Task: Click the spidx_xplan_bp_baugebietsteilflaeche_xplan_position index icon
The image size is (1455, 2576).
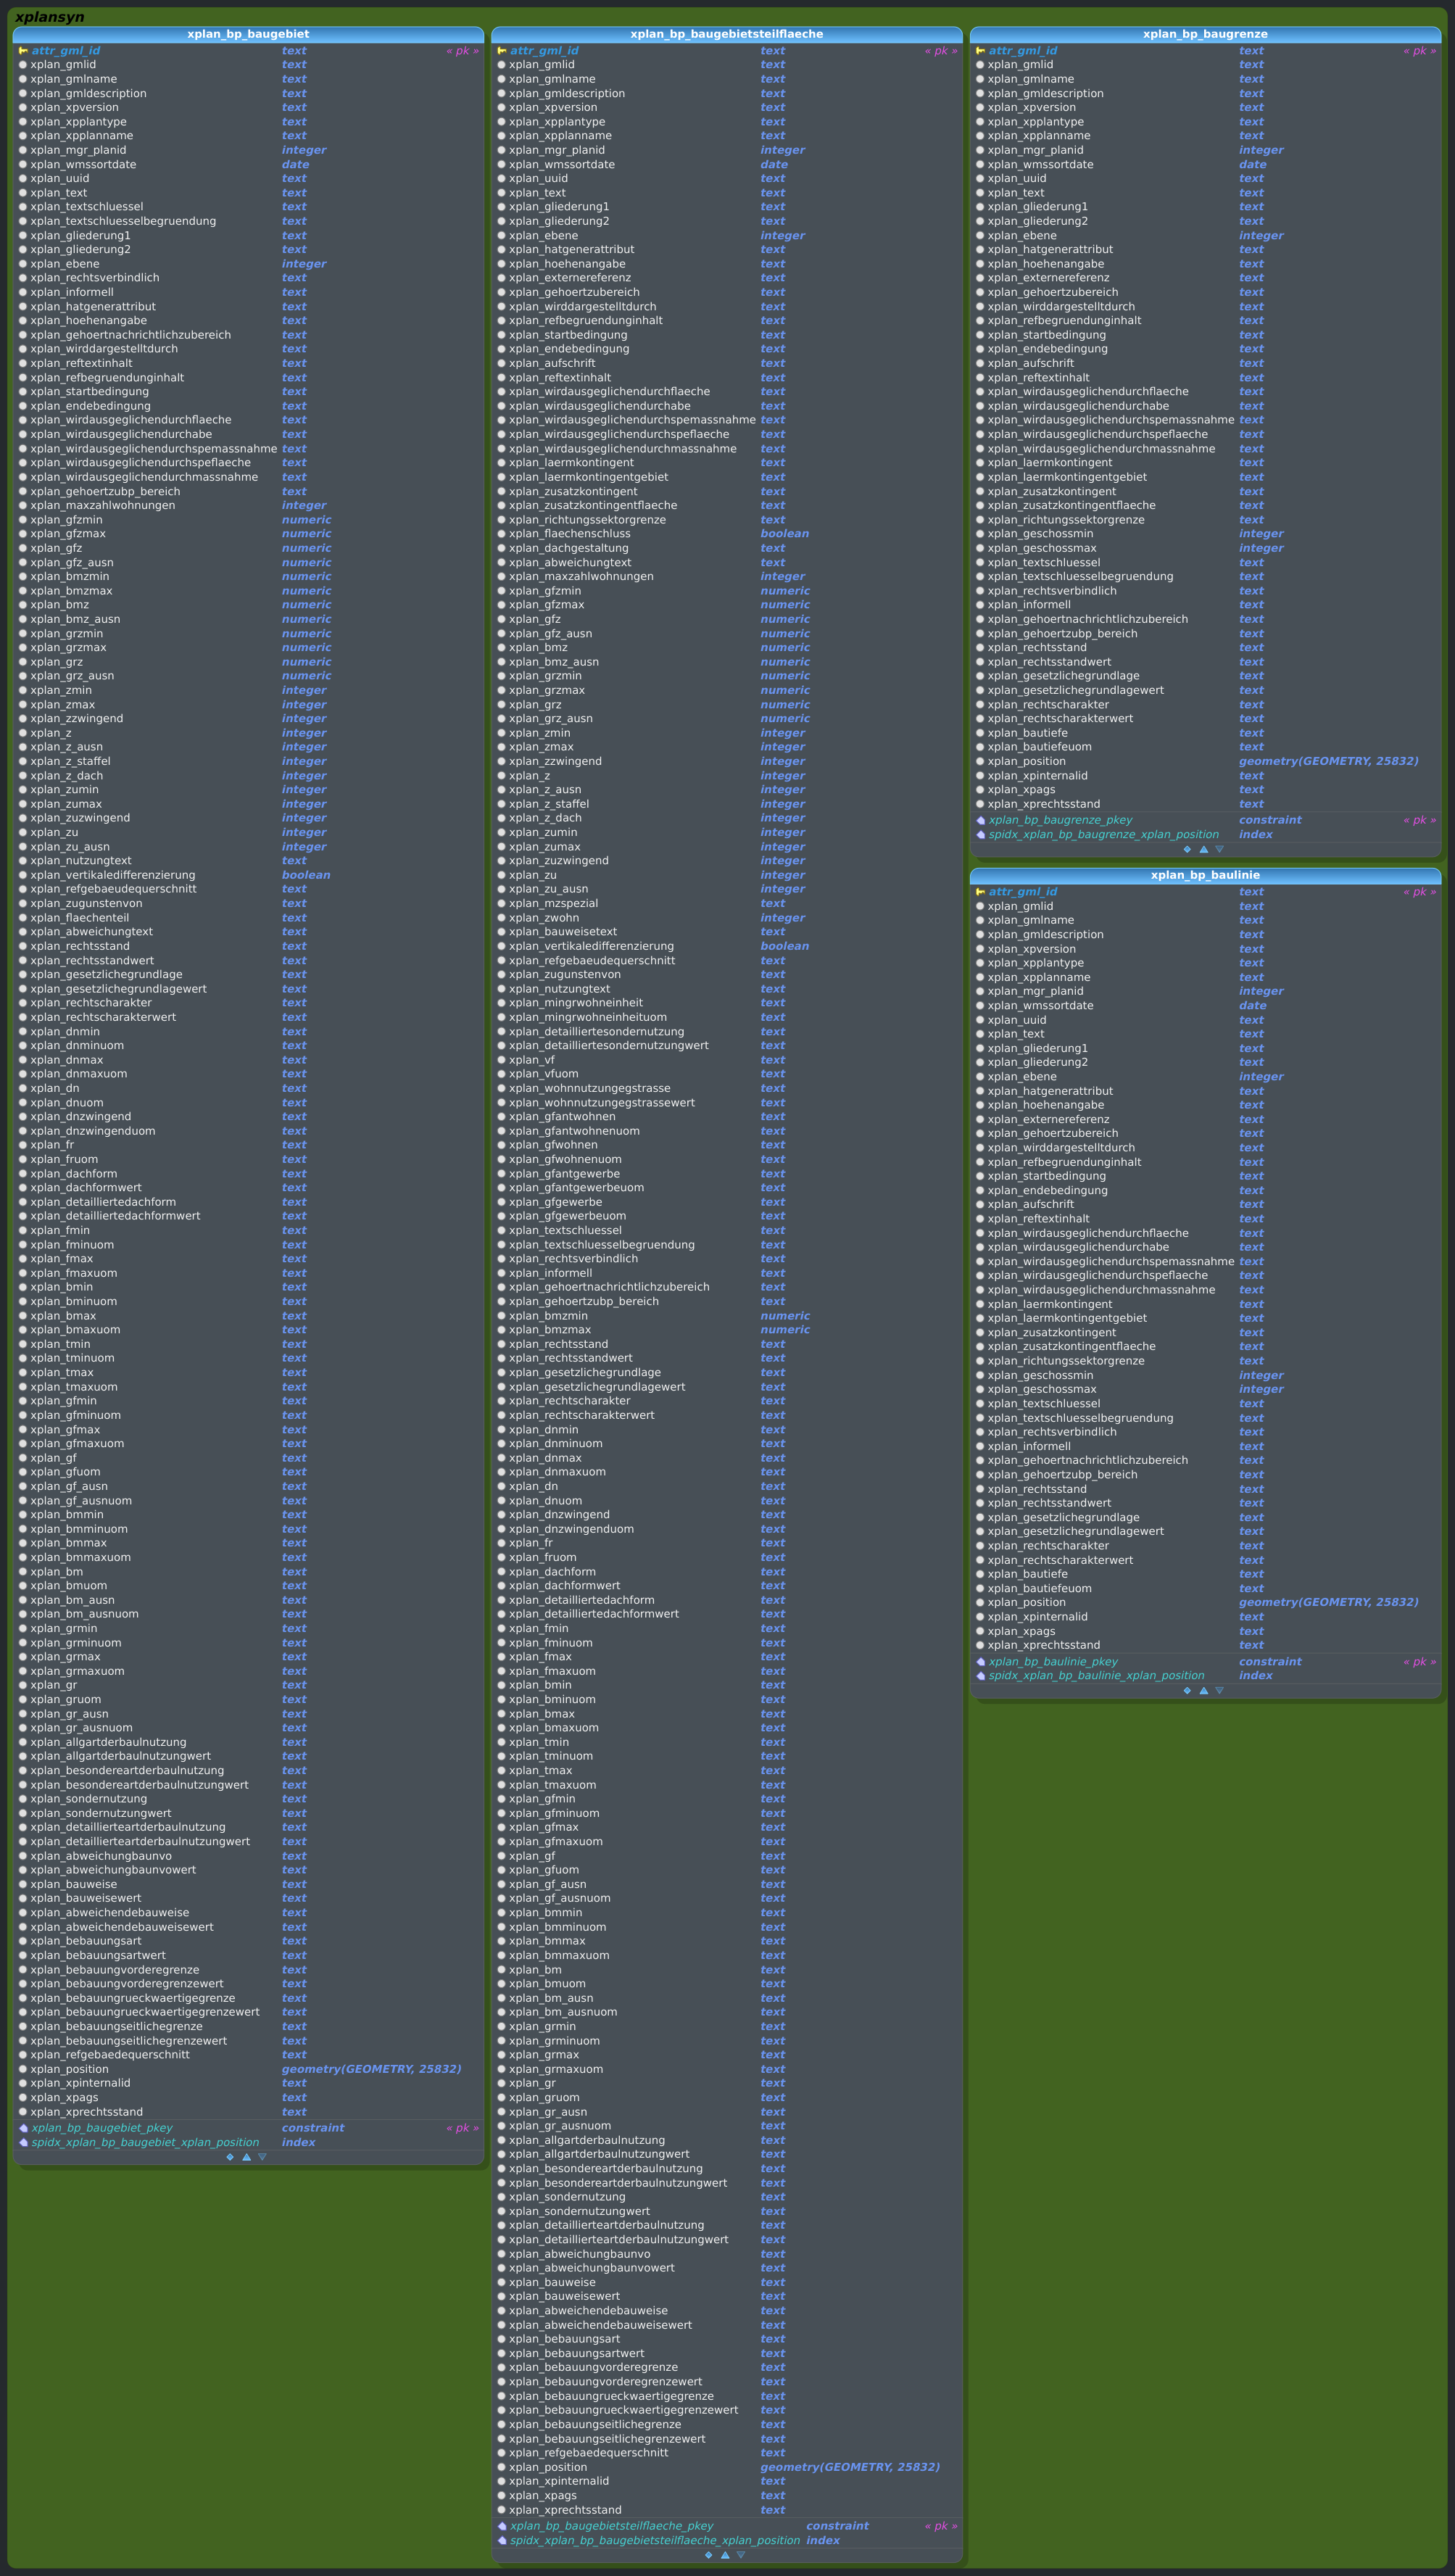Action: (502, 2540)
